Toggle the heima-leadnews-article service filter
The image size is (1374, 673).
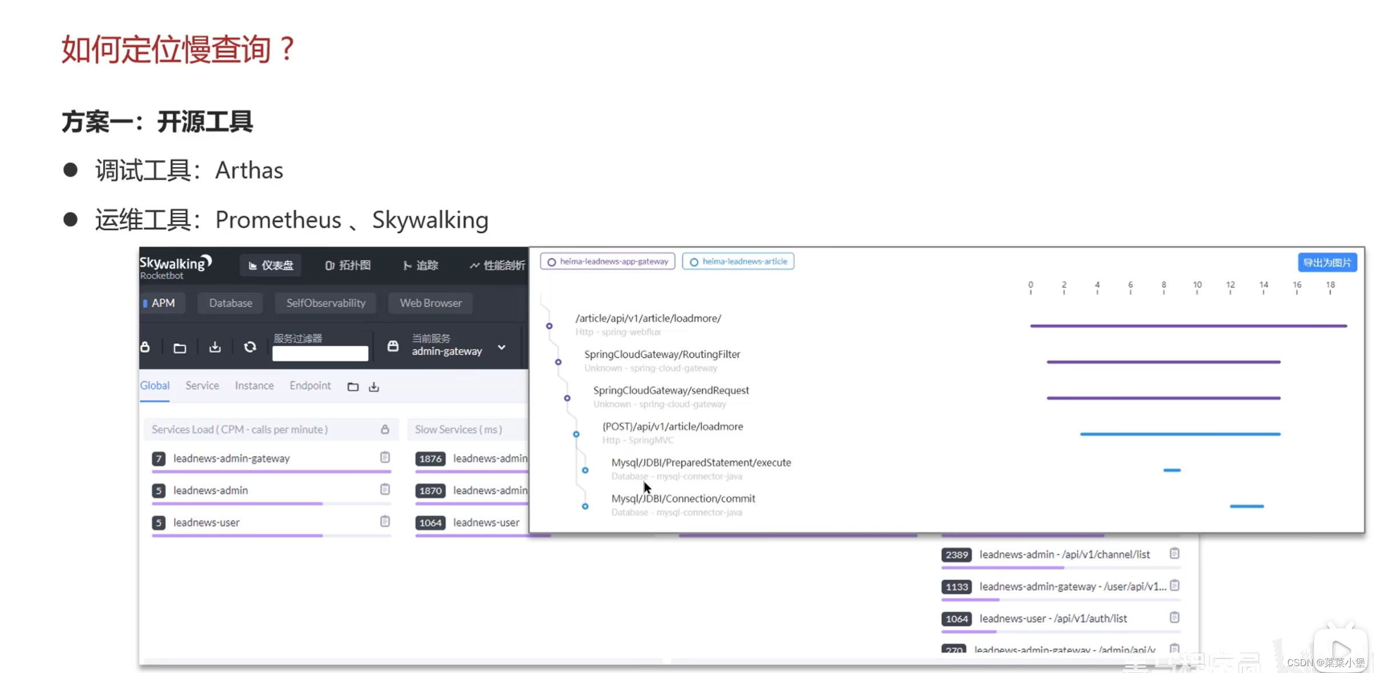(738, 261)
